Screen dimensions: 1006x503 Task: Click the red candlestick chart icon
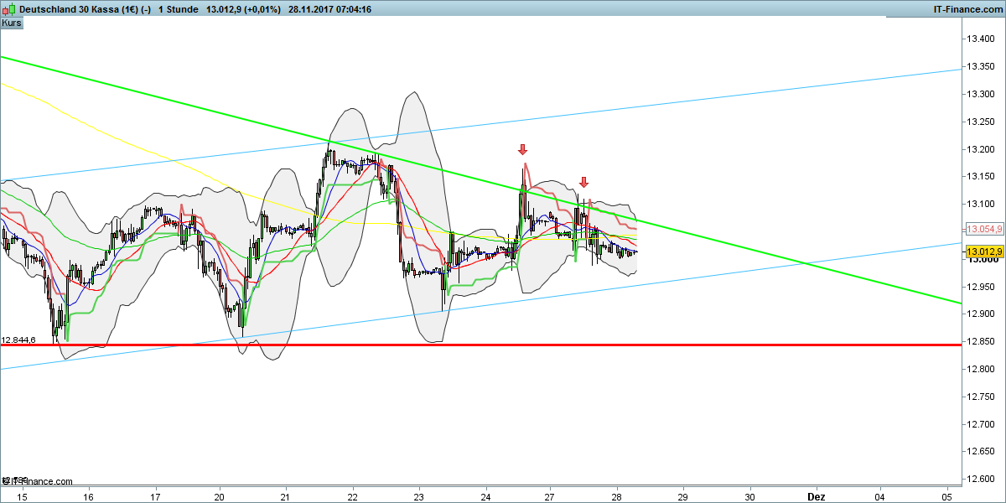[x=5, y=9]
